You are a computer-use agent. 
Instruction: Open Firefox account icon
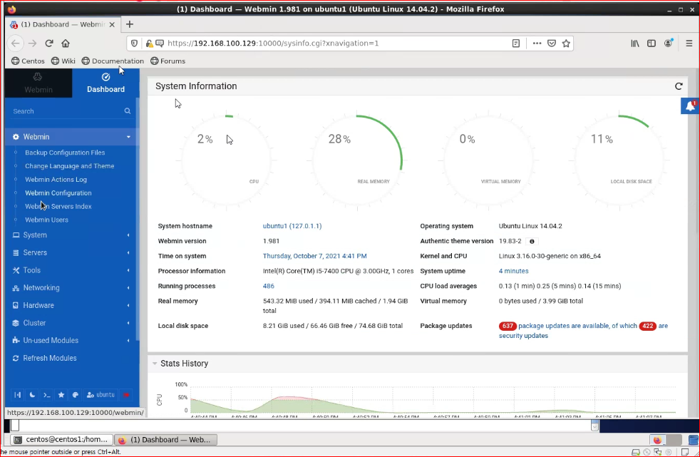click(x=669, y=43)
